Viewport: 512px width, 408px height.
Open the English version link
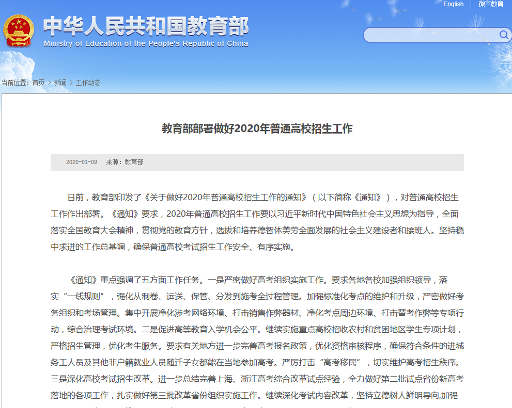click(453, 4)
